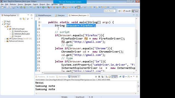Image resolution: width=175 pixels, height=98 pixels.
Task: Minimize the Package Explorer panel
Action: 28,15
